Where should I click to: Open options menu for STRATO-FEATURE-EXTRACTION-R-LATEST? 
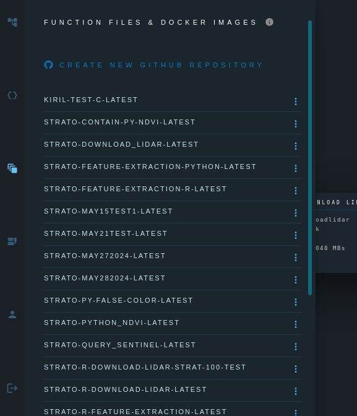tap(296, 191)
